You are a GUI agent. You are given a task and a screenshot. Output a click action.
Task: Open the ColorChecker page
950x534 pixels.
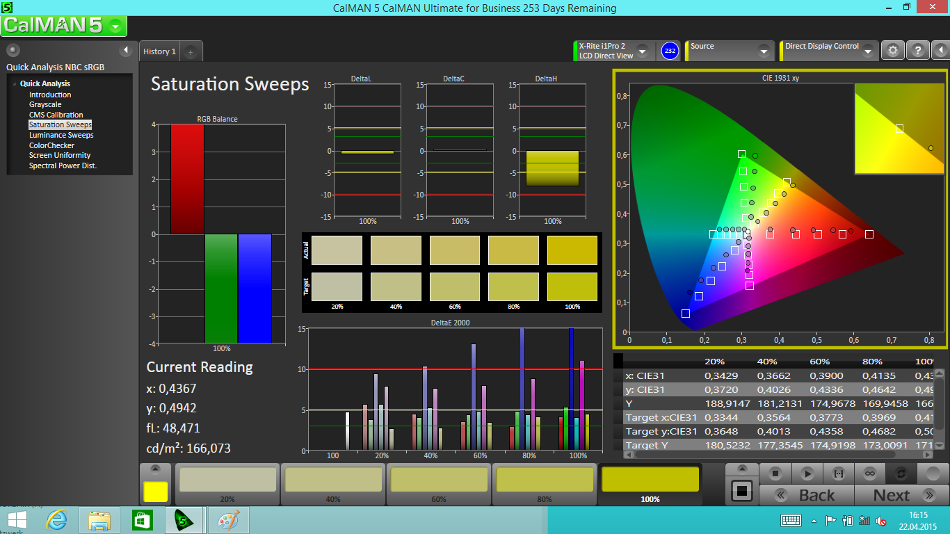(51, 145)
